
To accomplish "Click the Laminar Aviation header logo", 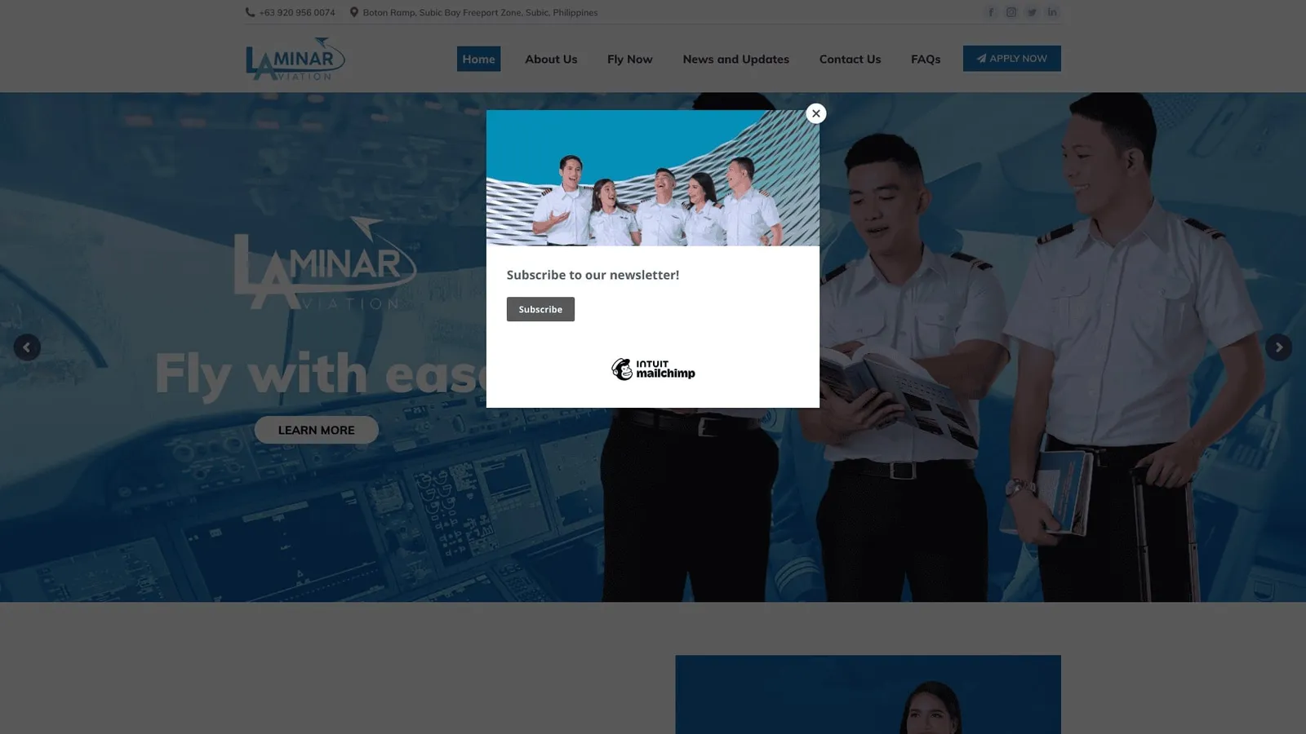I will [295, 59].
